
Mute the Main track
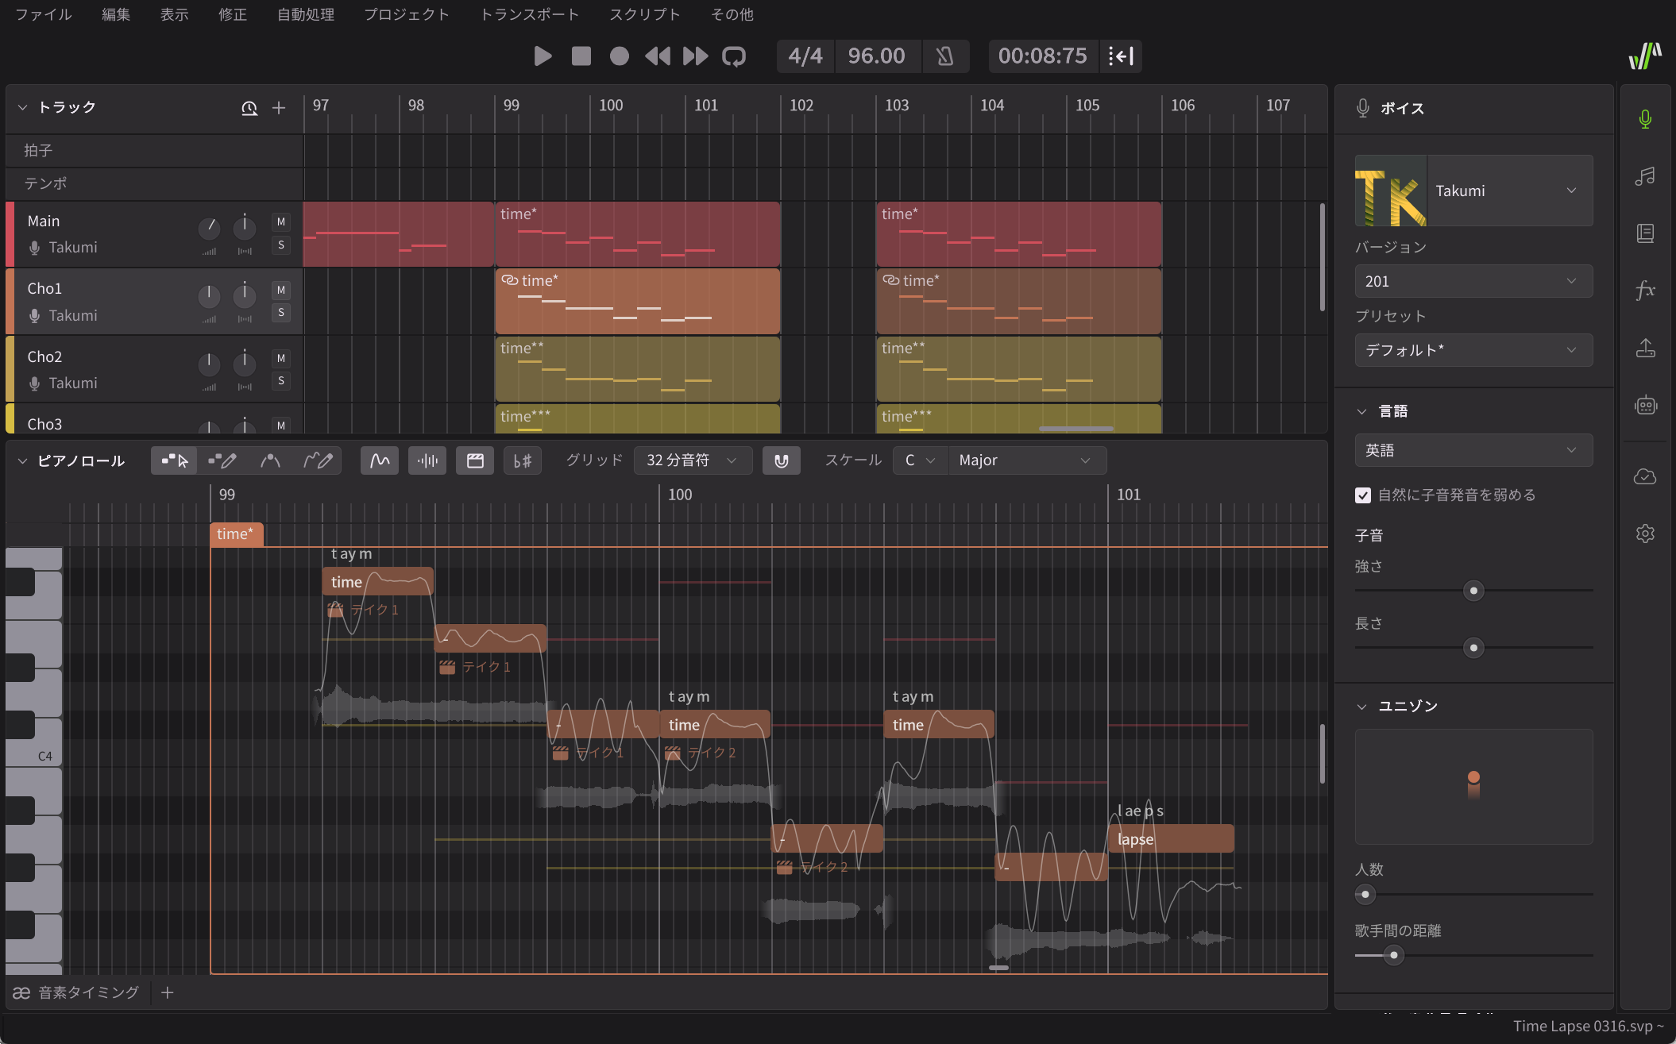tap(280, 222)
